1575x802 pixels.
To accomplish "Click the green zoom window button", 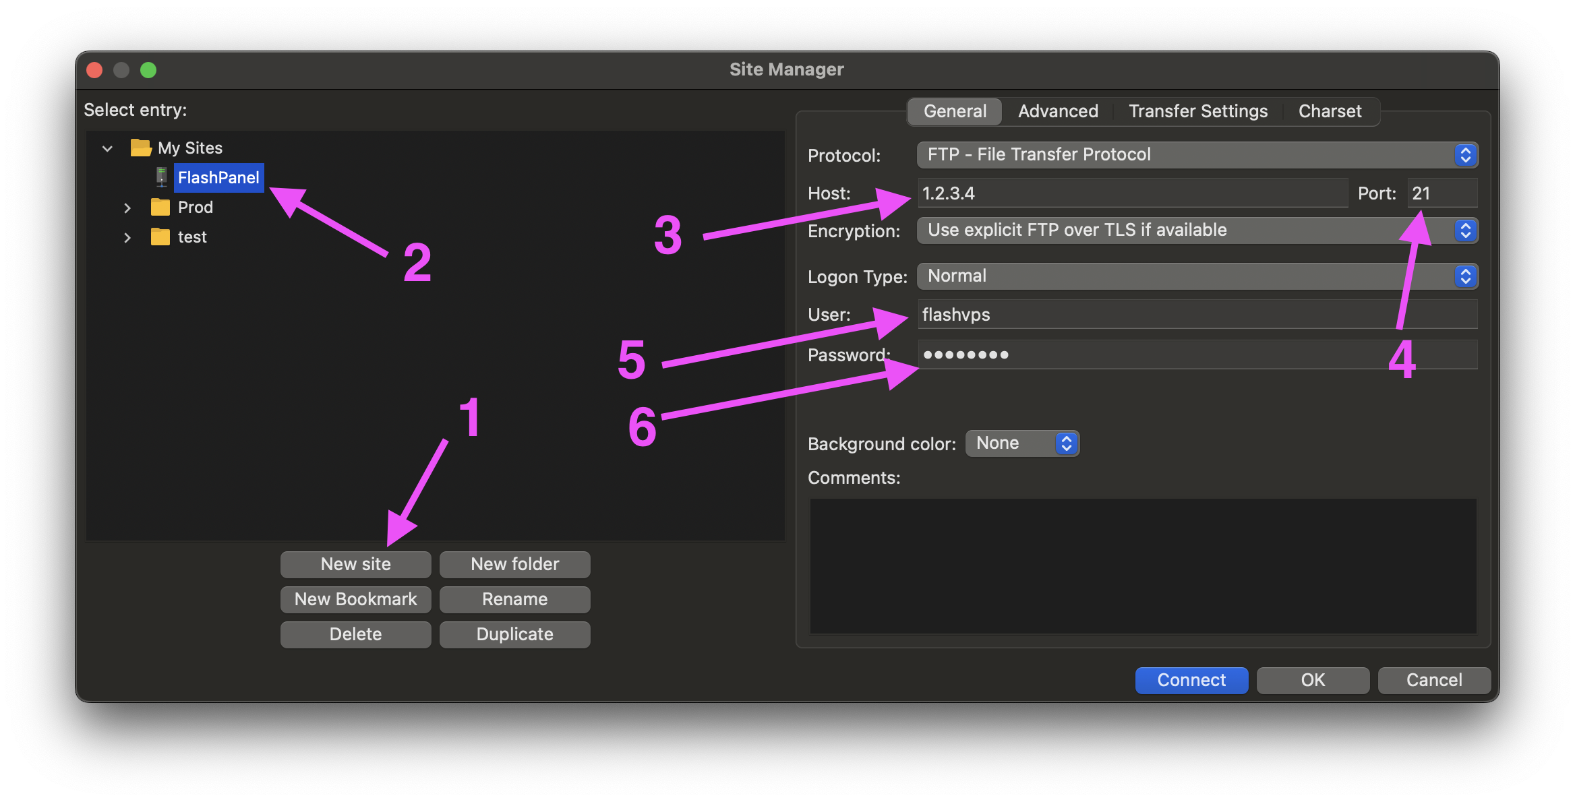I will click(148, 70).
